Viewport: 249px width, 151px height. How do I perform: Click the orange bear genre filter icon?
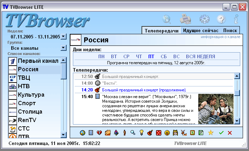[108, 133]
